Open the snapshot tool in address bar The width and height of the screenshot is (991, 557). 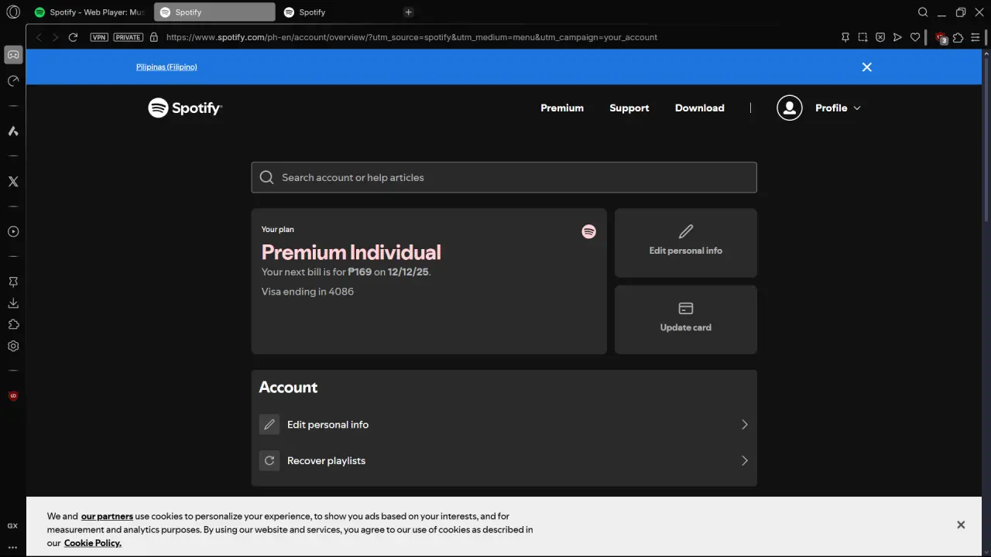click(x=862, y=37)
